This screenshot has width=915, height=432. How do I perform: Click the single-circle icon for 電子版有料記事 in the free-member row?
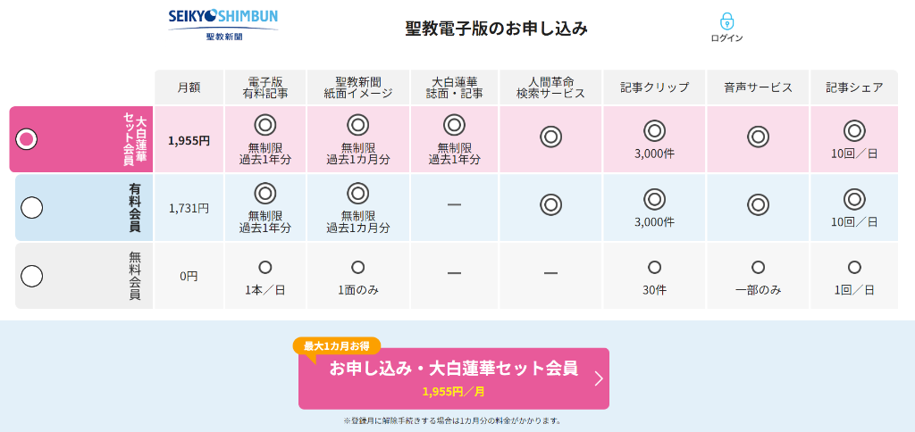pos(264,268)
